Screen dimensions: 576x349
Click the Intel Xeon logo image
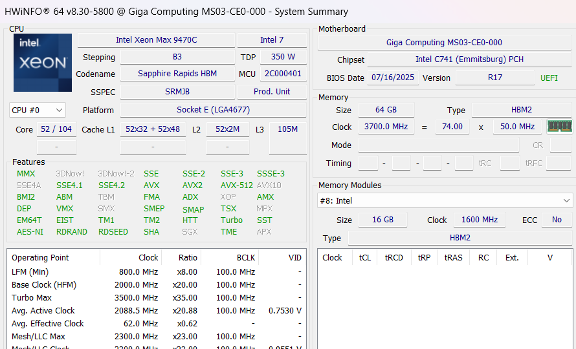43,63
